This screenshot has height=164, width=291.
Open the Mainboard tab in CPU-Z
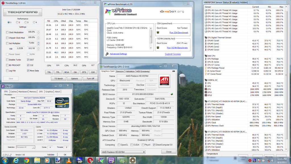23,92
